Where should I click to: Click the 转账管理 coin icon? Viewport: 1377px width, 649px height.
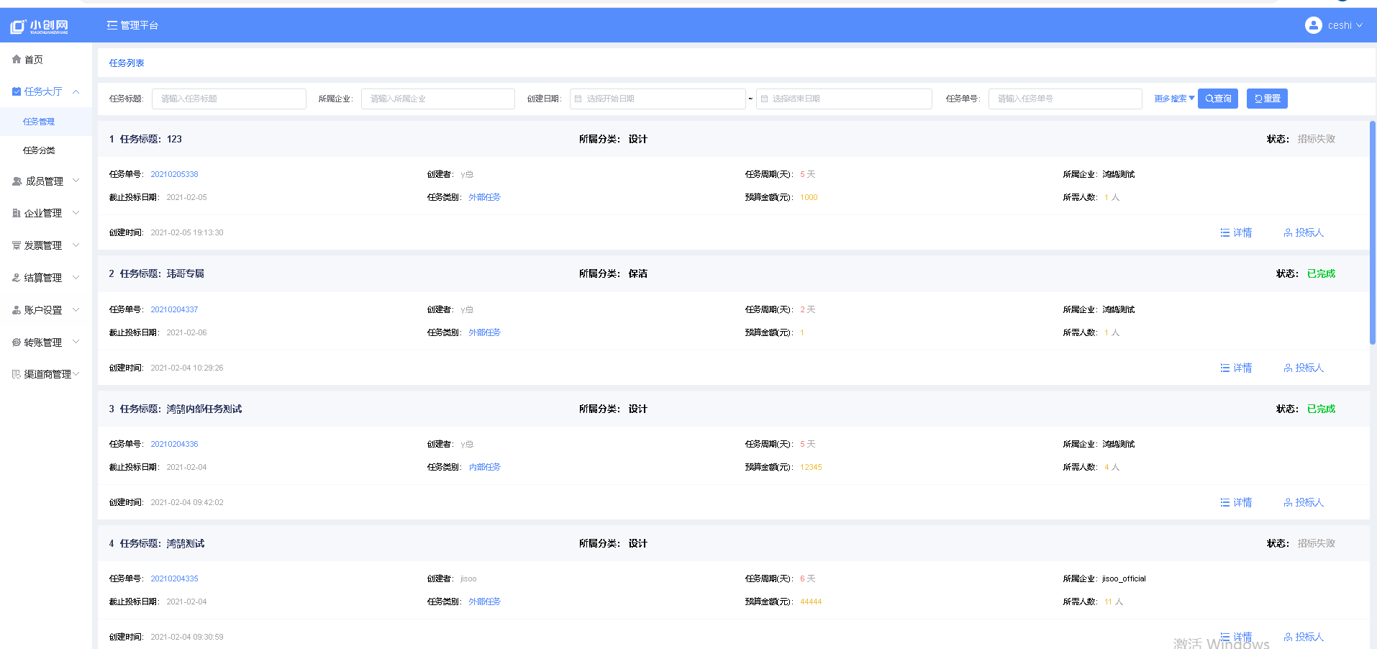point(17,342)
